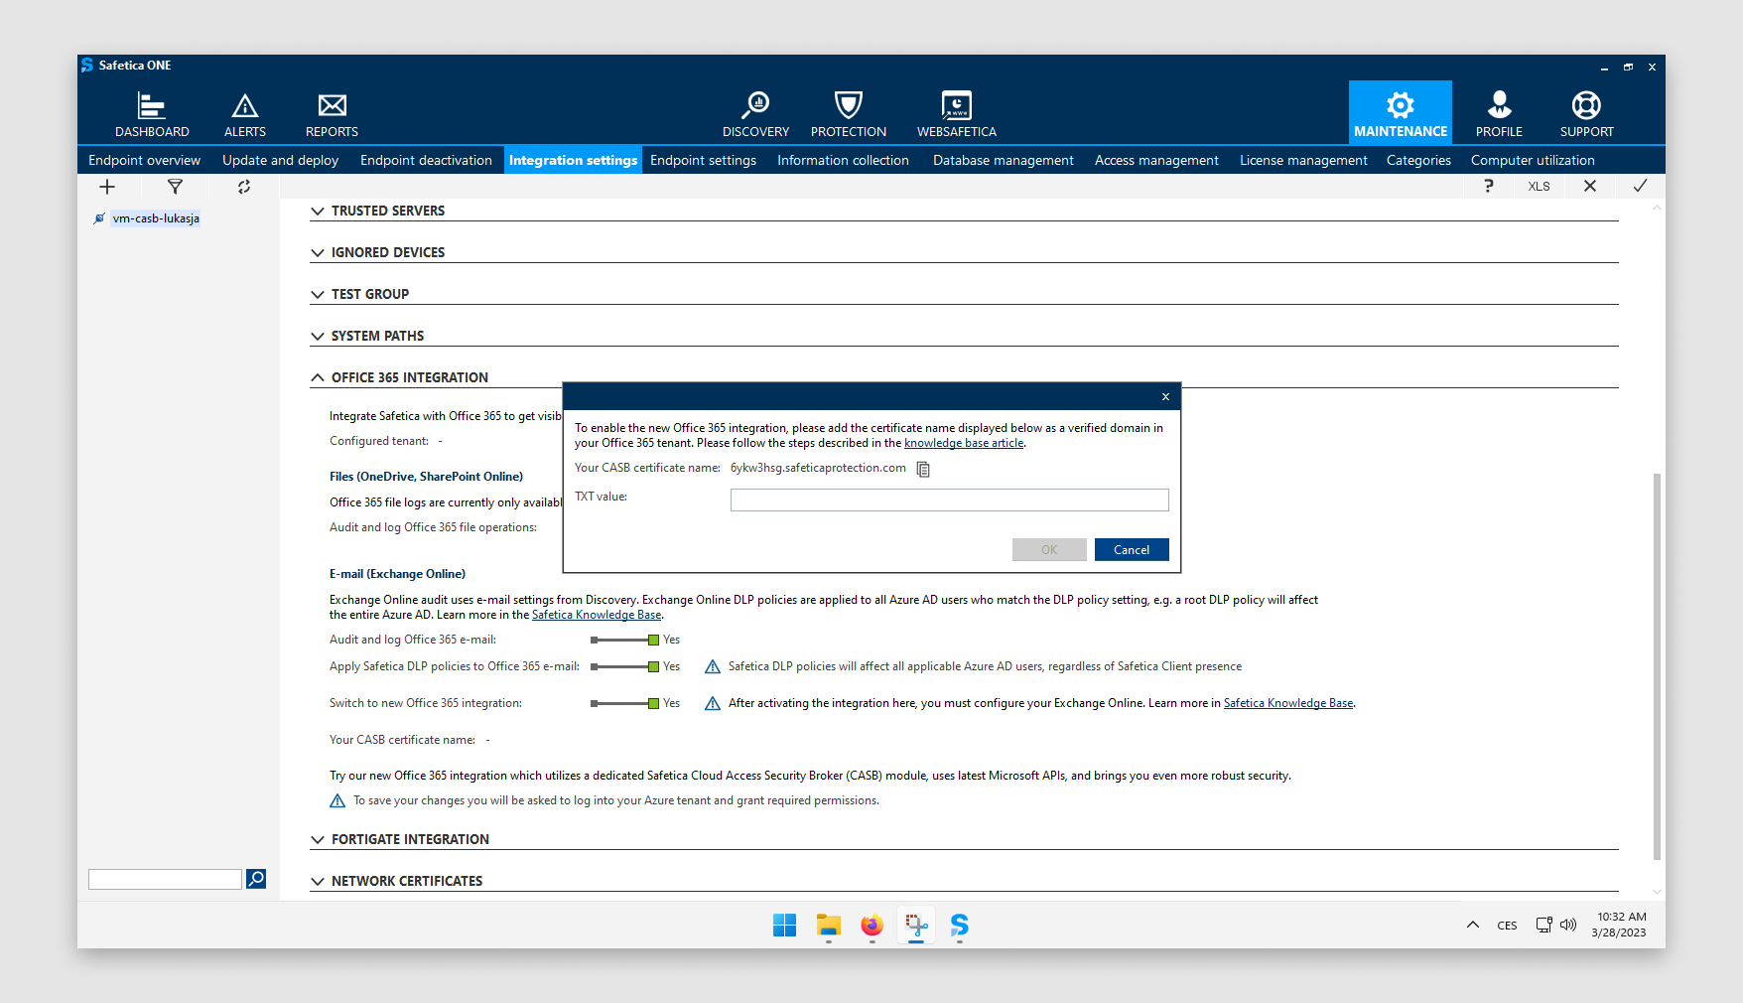The width and height of the screenshot is (1743, 1003).
Task: Toggle Audit and log Office 365 e-mail
Action: click(625, 640)
